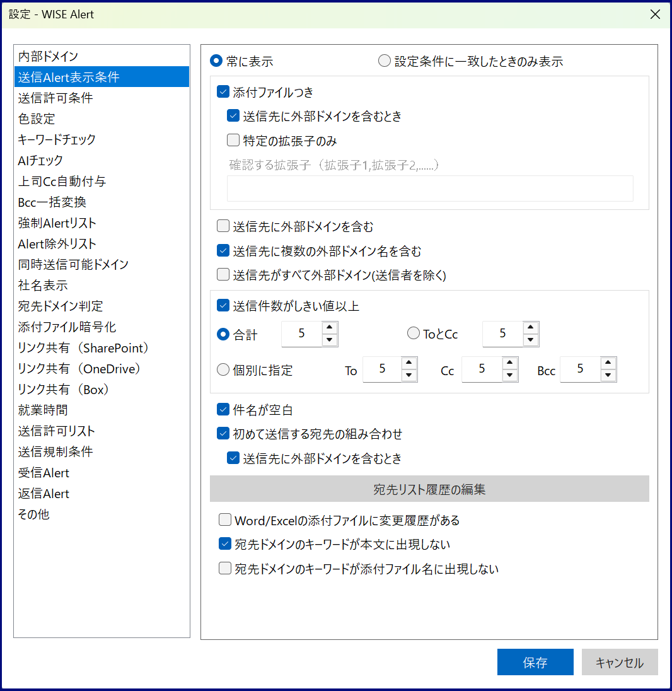Go to 色設定 in the sidebar
672x691 pixels.
pyautogui.click(x=101, y=119)
